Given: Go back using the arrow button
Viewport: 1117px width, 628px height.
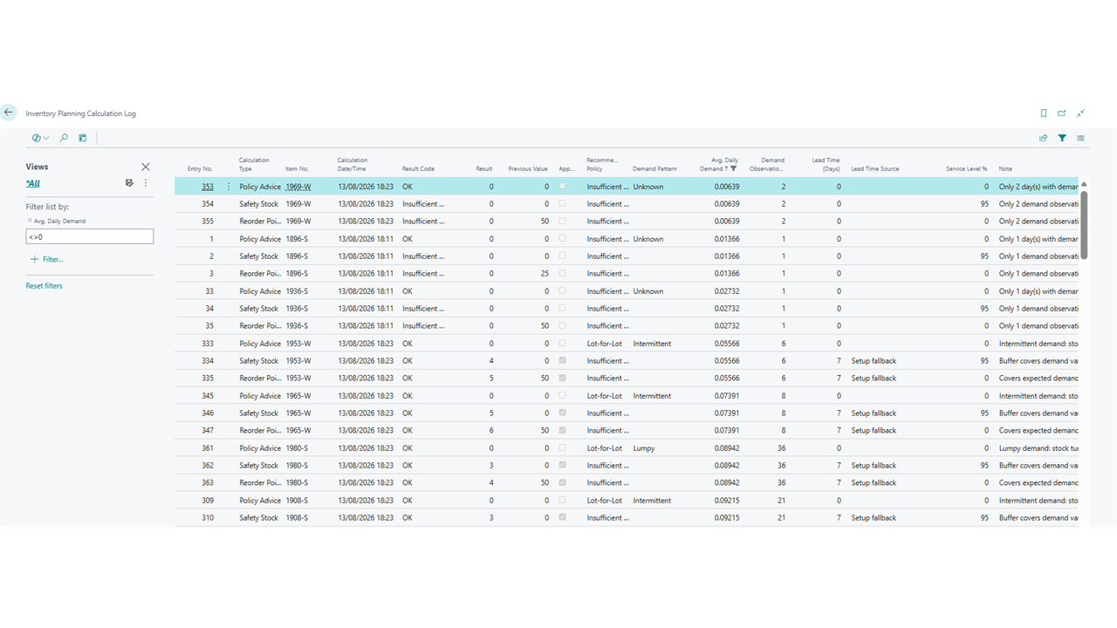Looking at the screenshot, I should [x=9, y=113].
